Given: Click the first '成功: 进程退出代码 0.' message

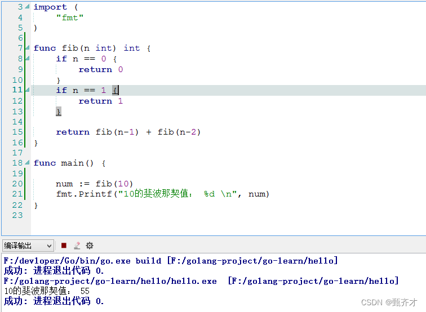Looking at the screenshot, I should 54,271.
